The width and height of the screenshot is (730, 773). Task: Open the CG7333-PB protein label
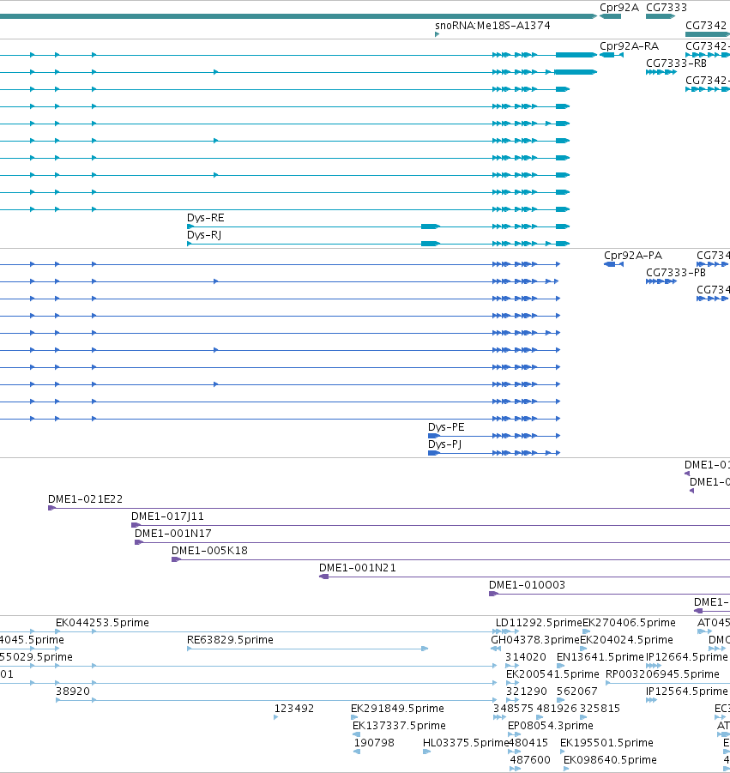click(676, 273)
